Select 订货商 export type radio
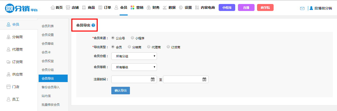This screenshot has width=337, height=111. (168, 47)
